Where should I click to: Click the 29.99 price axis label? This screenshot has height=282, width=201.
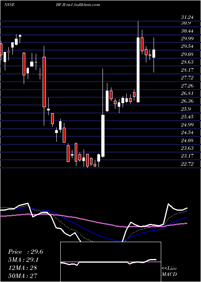[187, 39]
